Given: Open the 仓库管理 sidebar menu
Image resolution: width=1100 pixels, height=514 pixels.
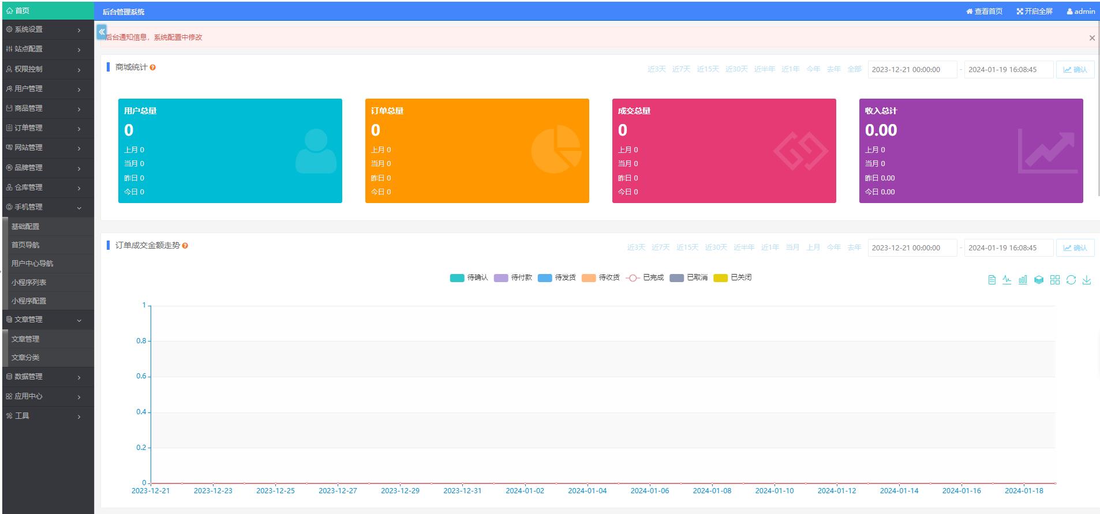Looking at the screenshot, I should 48,187.
